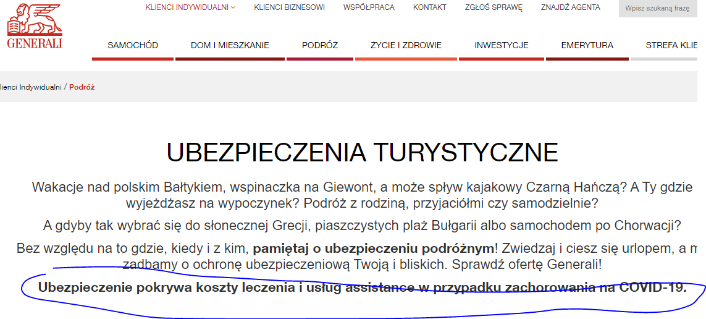Click the paragraph starting "Wakacje nad polskim Bałtykiem"

tap(363, 195)
